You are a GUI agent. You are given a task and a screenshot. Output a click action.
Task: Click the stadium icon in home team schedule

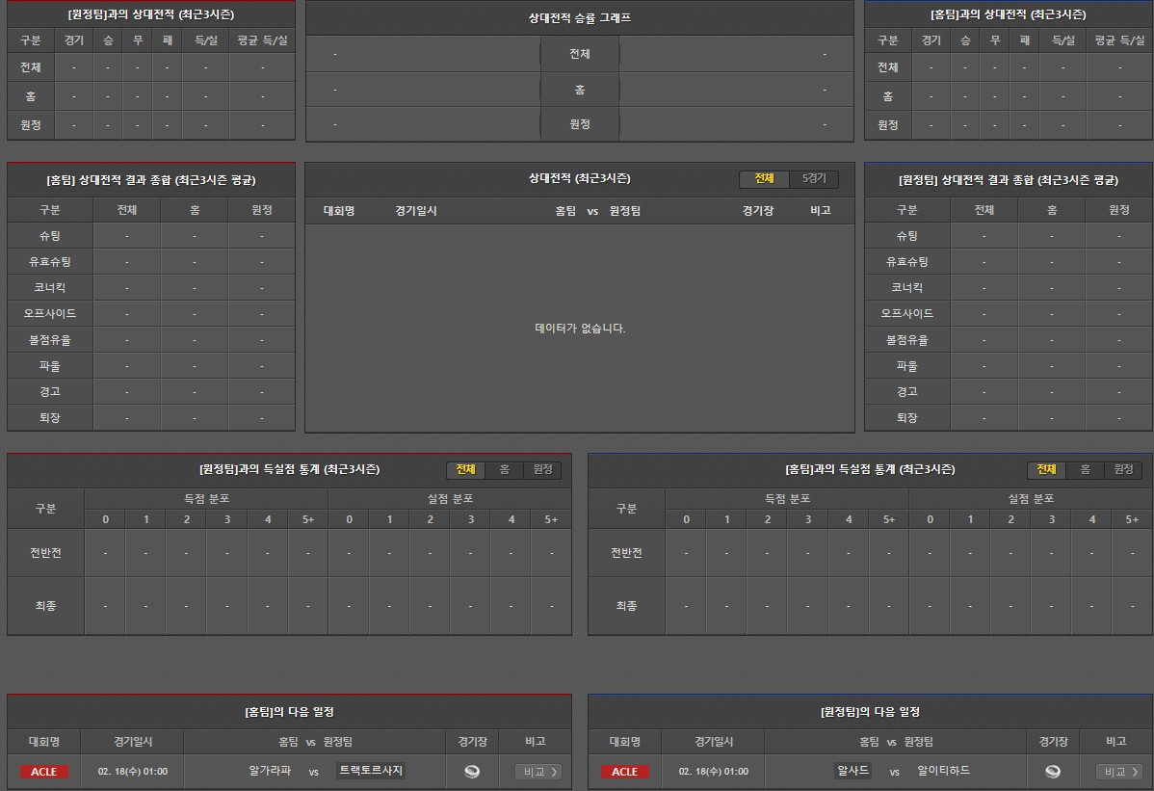pos(472,772)
